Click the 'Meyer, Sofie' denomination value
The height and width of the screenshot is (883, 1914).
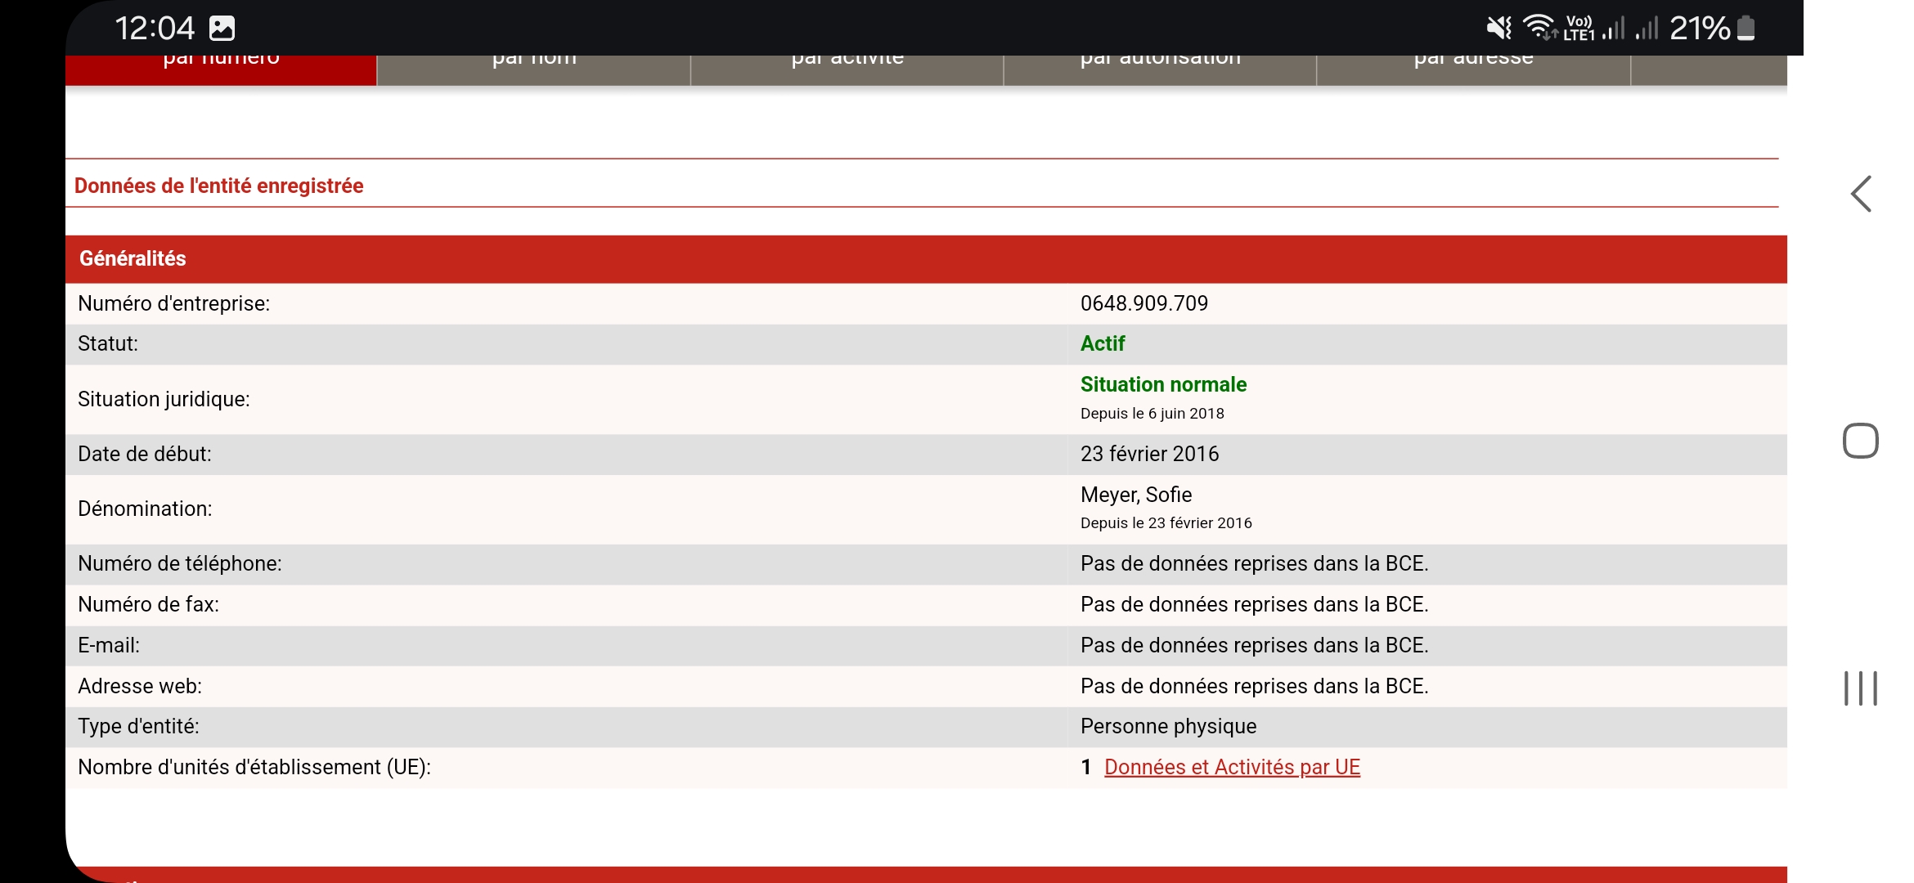point(1135,495)
